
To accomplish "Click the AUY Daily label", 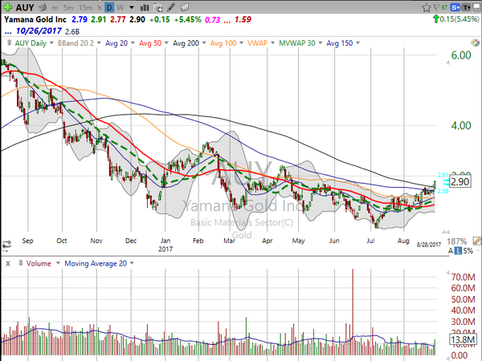I will [x=31, y=43].
